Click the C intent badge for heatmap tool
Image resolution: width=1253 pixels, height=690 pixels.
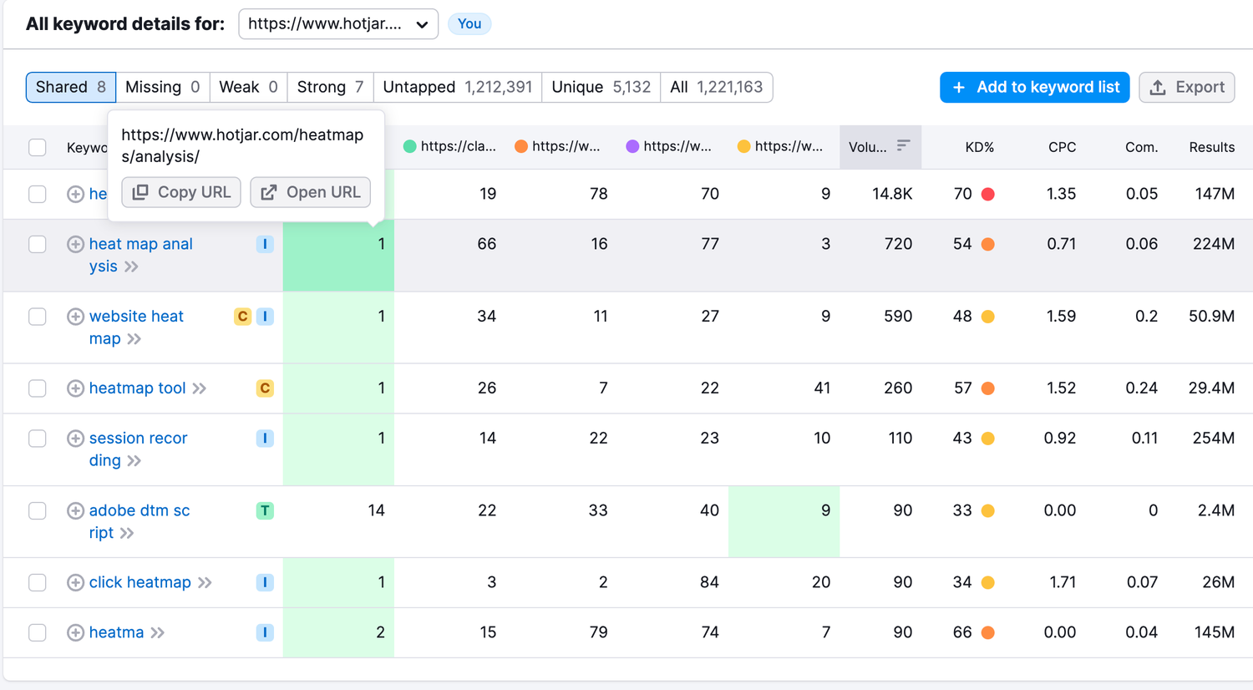tap(265, 388)
